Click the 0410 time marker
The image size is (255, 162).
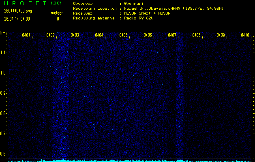245,35
